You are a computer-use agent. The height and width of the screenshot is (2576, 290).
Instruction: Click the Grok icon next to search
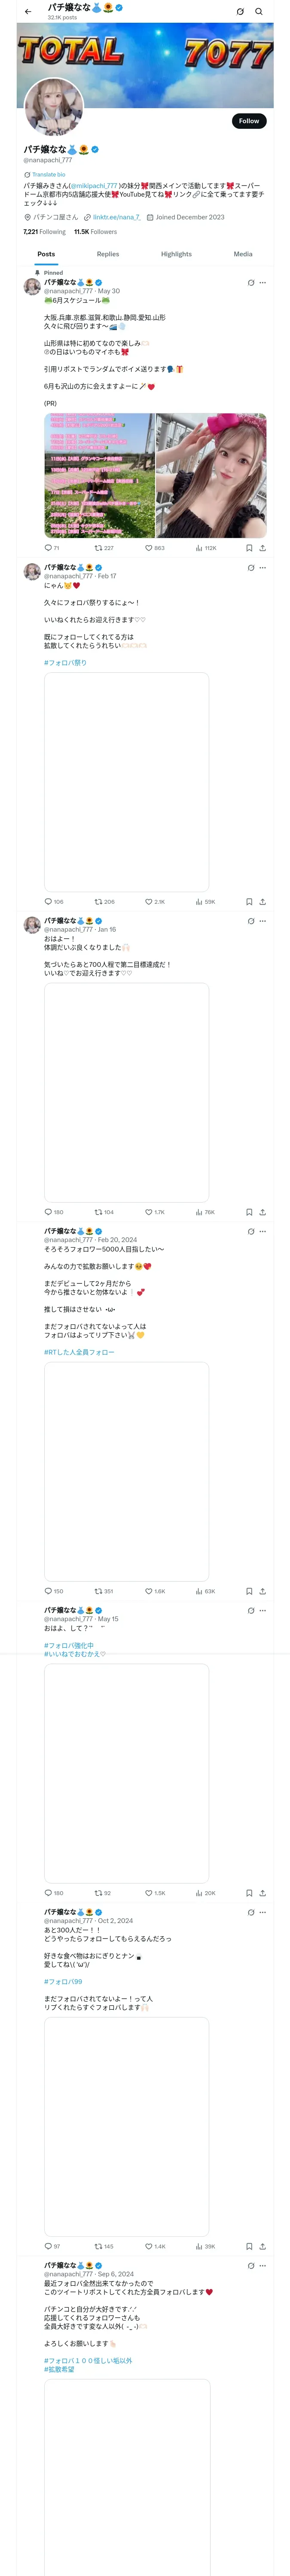click(240, 11)
